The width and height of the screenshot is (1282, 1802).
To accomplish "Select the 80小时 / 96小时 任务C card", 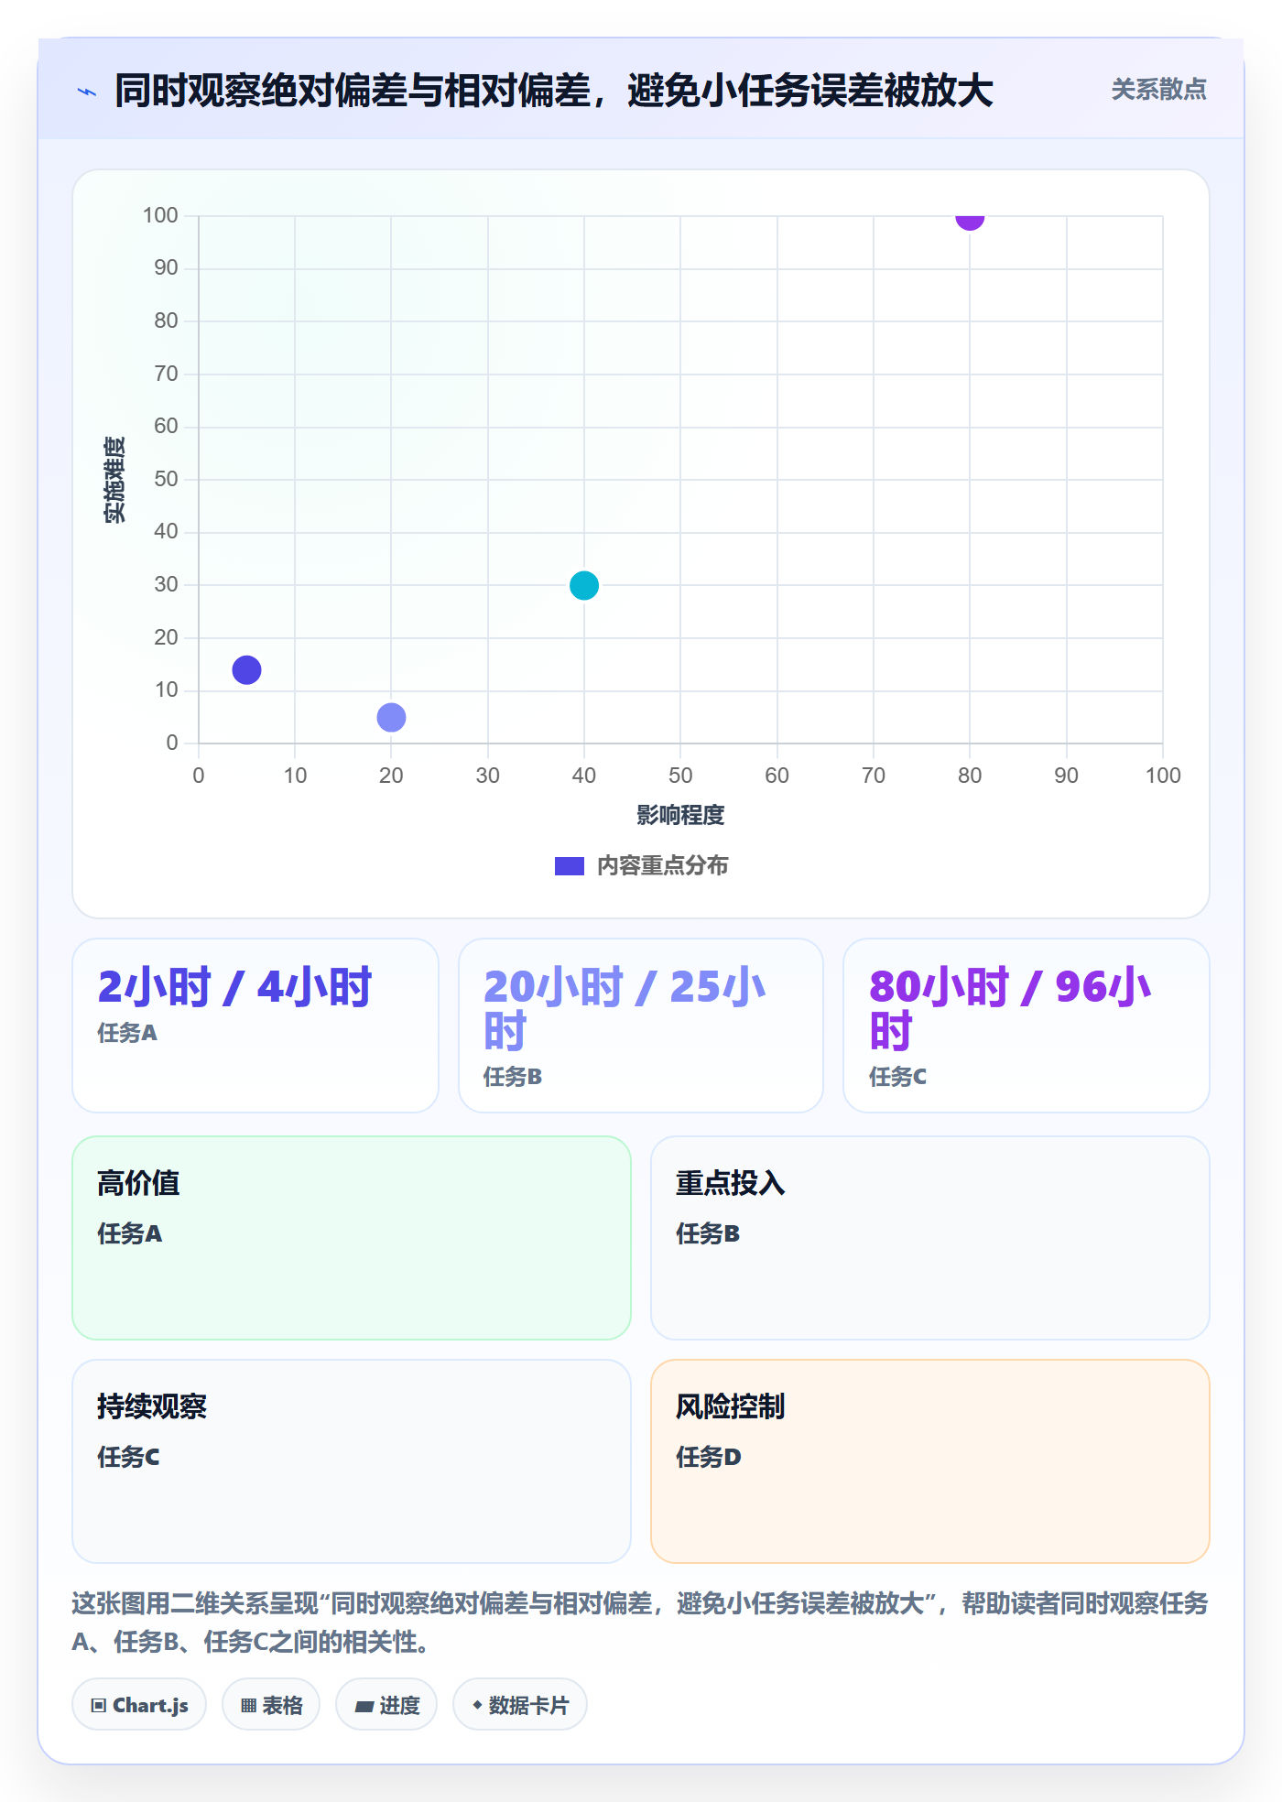I will pos(1027,1026).
